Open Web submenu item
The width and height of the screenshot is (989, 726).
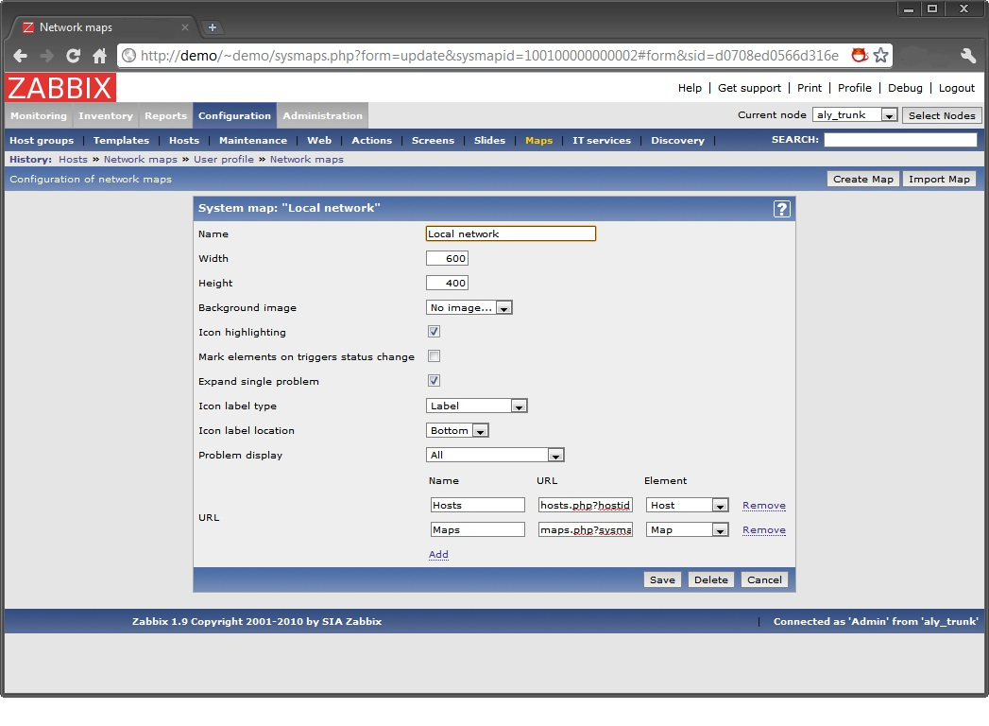pyautogui.click(x=319, y=140)
